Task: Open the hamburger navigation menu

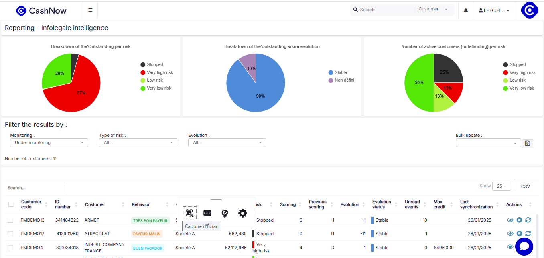Action: [x=90, y=10]
